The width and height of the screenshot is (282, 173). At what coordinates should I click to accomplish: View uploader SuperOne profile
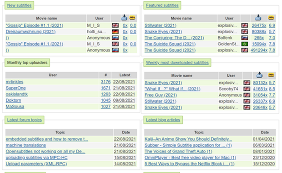tap(15, 88)
